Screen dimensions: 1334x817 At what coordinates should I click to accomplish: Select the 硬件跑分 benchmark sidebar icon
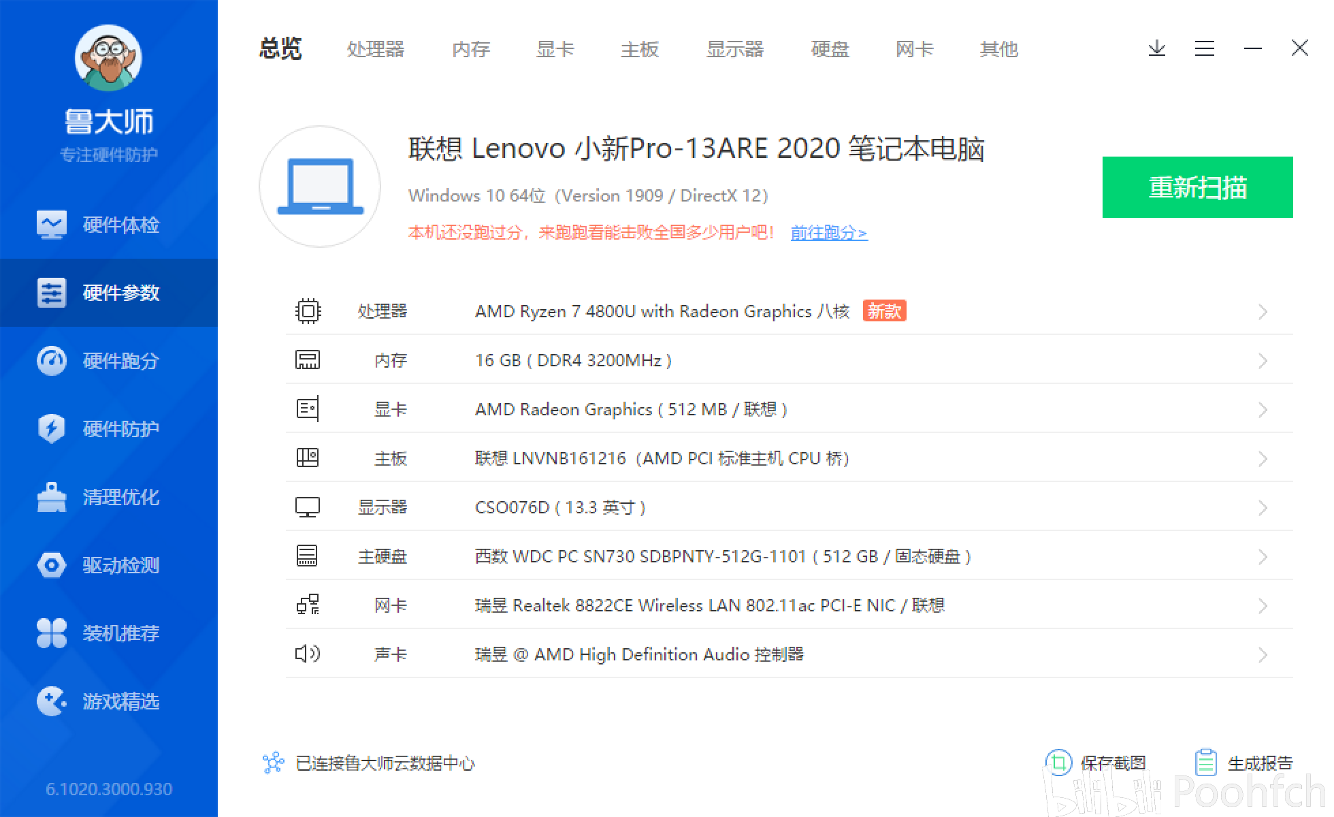[x=109, y=361]
